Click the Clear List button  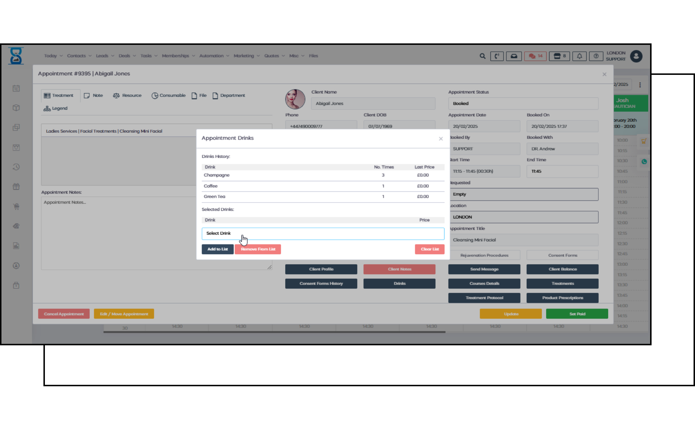coord(429,249)
